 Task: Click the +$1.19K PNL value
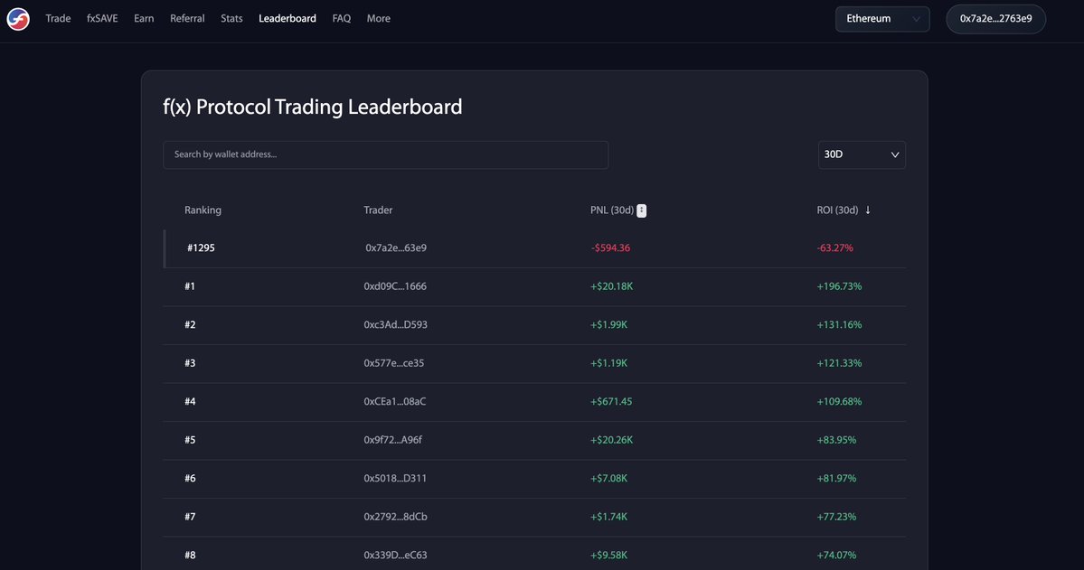[609, 363]
